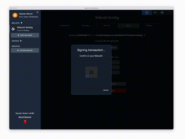Click the 'Acquired 0 of 2 signatures' text
185x139 pixels.
point(107,41)
